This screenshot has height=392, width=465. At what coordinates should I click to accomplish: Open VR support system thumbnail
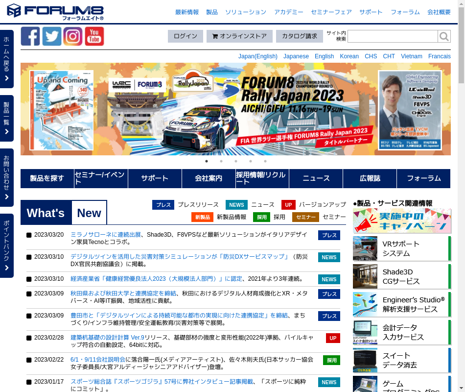coord(365,248)
